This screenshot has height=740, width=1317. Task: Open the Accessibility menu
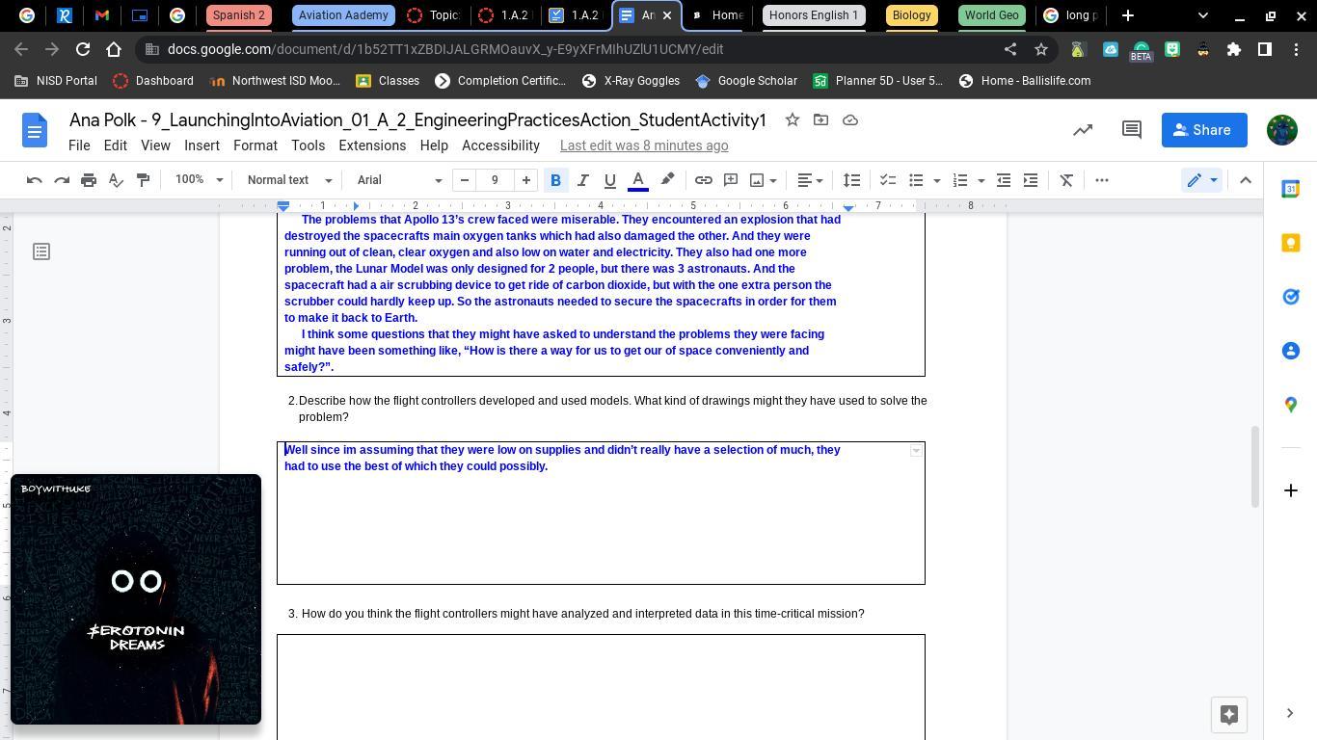pos(500,145)
